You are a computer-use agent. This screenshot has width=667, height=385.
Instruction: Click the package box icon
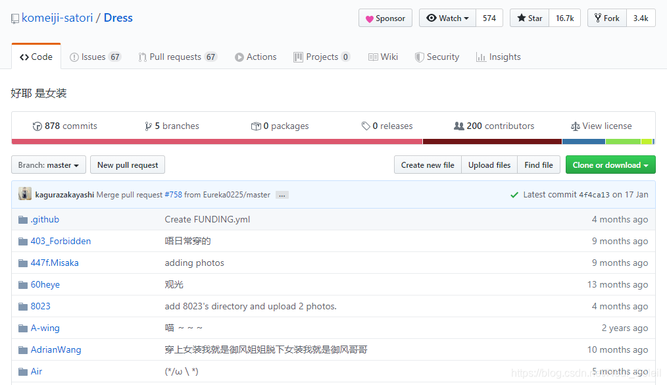coord(256,126)
